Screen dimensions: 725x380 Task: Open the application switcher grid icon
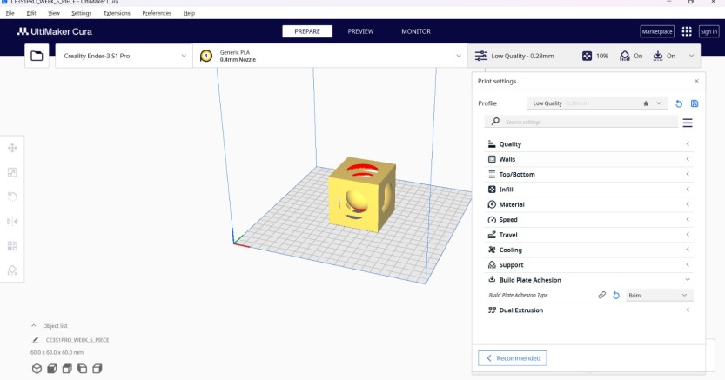tap(687, 31)
